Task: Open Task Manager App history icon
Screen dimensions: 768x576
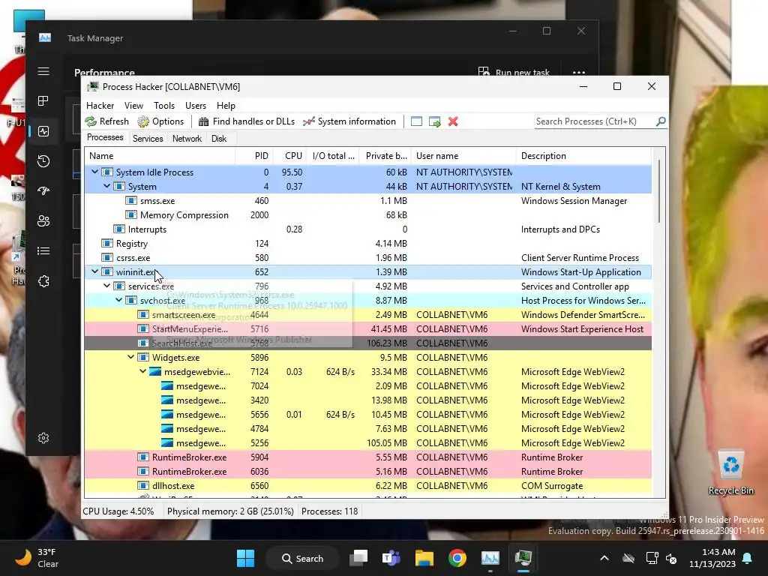Action: click(43, 161)
